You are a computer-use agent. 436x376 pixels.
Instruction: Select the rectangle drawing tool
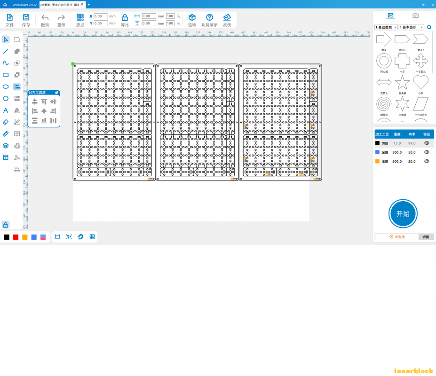point(6,75)
